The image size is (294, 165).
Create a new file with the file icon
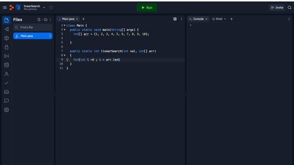[x=39, y=20]
